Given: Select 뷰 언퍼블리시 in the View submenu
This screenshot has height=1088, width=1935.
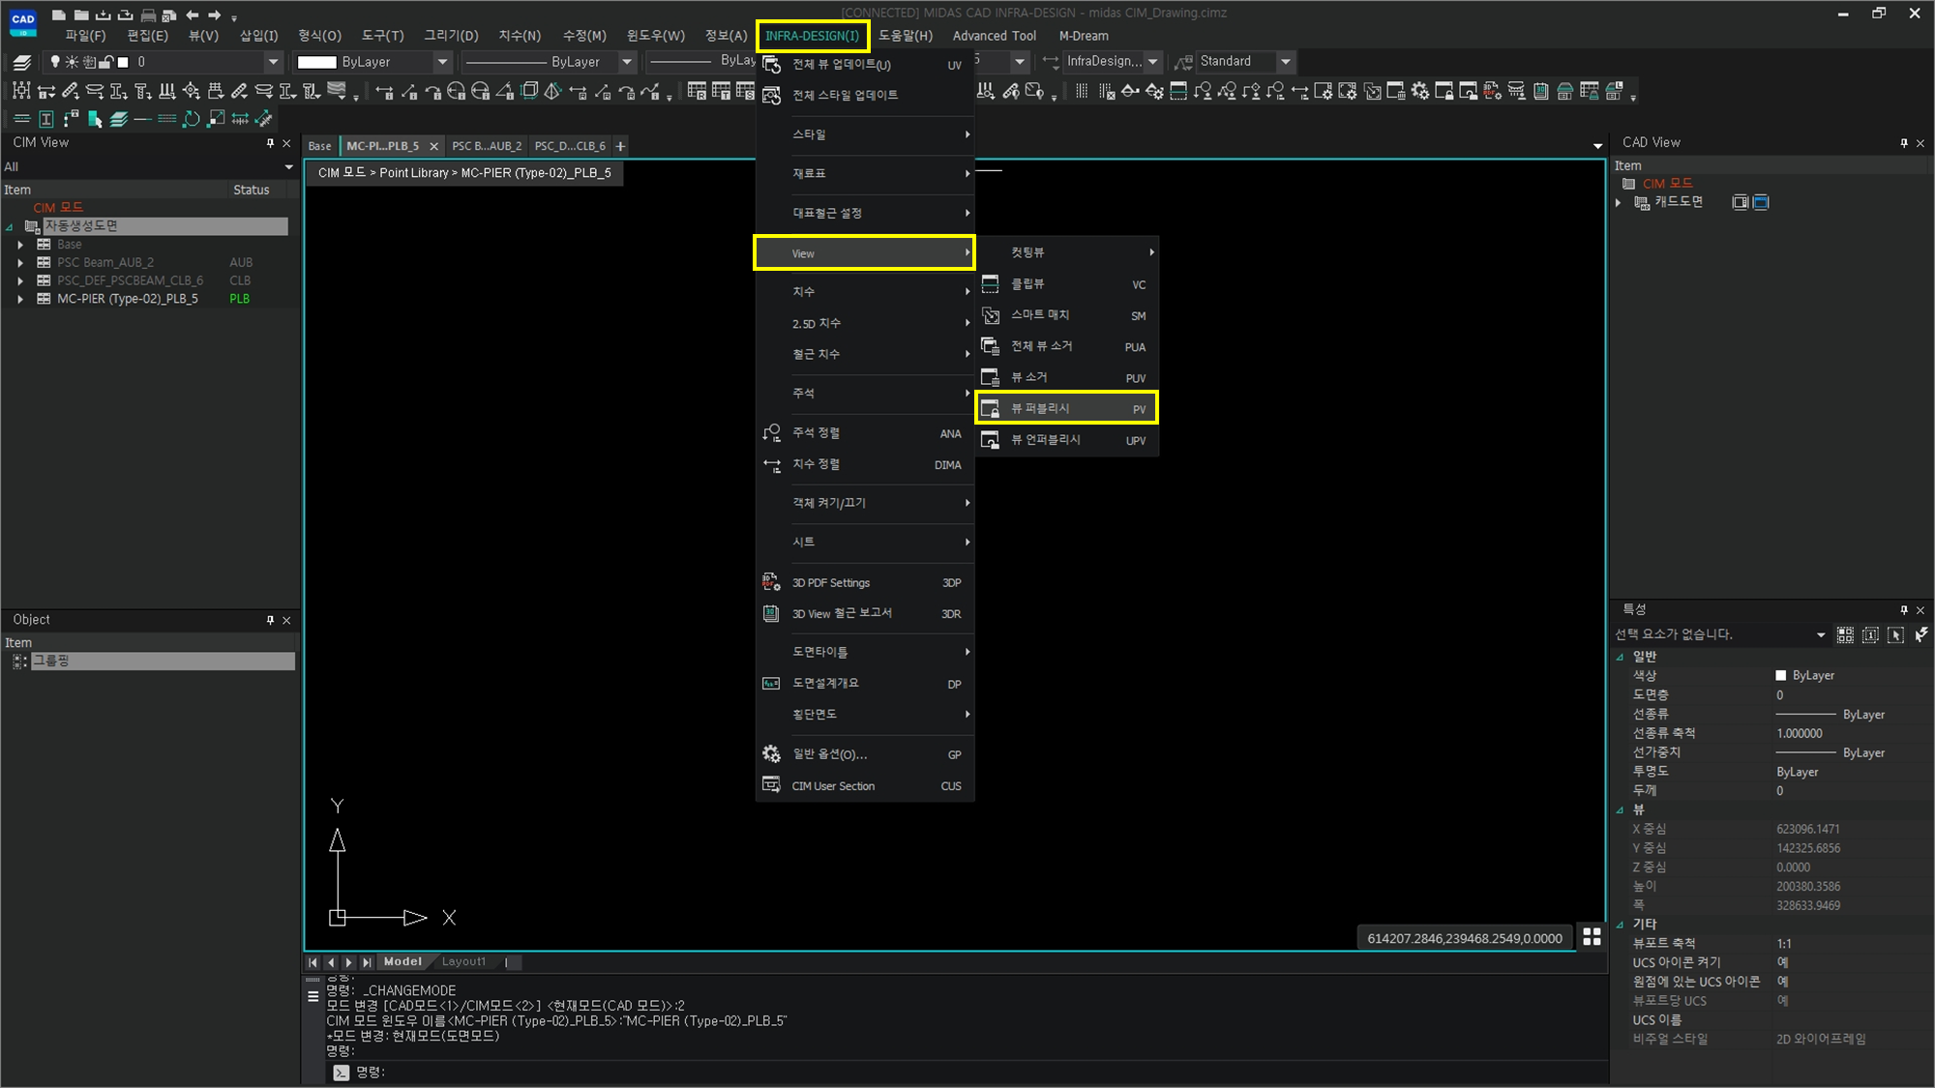Looking at the screenshot, I should coord(1066,439).
